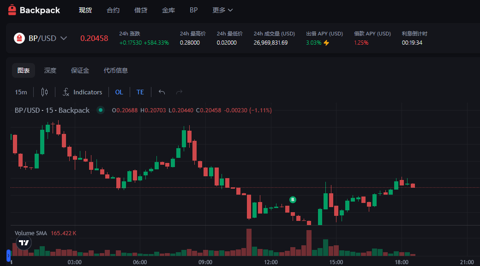Undo the last chart action
480x266 pixels.
pos(162,92)
